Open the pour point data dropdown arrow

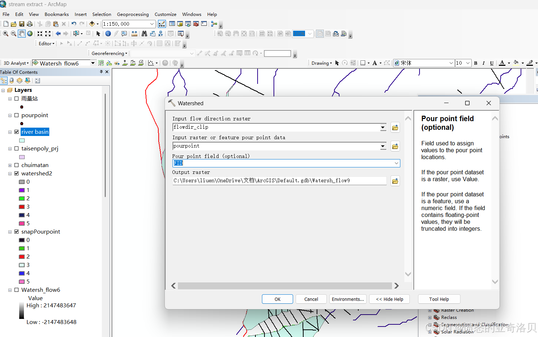tap(383, 146)
